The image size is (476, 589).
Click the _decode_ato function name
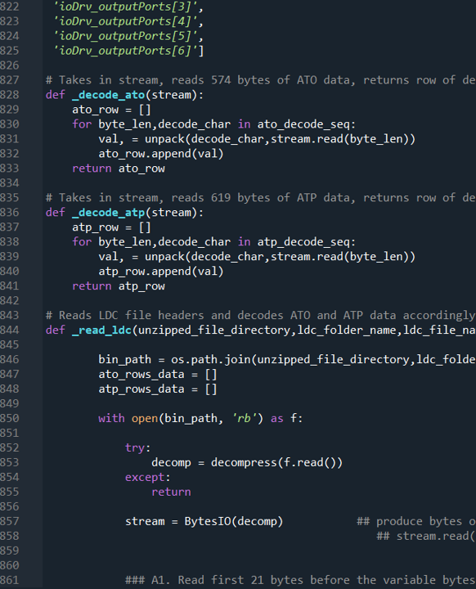(x=109, y=95)
